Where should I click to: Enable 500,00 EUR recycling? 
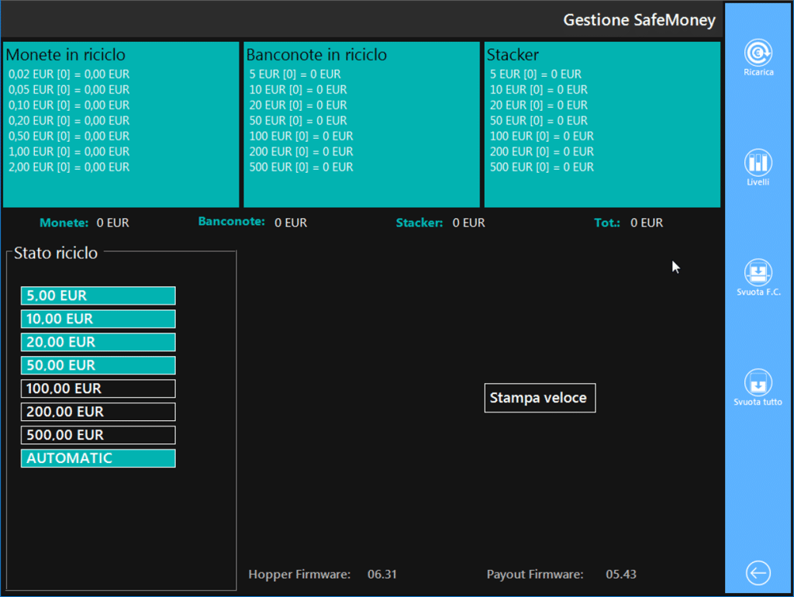coord(98,435)
